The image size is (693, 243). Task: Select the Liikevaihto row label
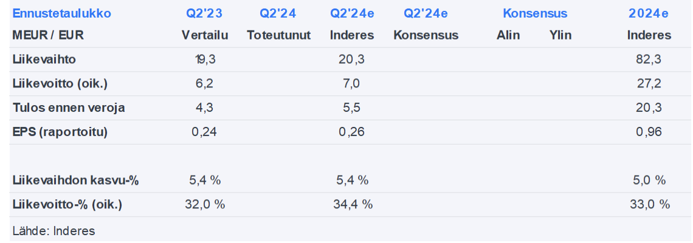44,60
